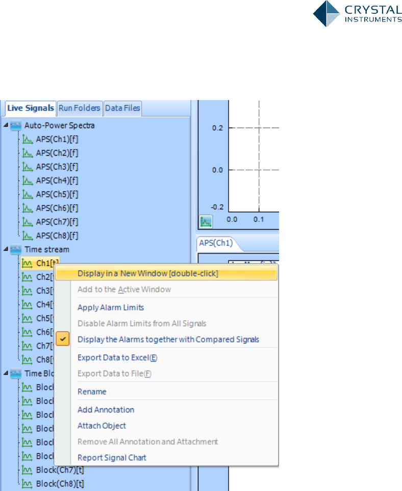Image resolution: width=402 pixels, height=491 pixels.
Task: Select APS(Ch7)[f] label in the tree
Action: tap(57, 222)
